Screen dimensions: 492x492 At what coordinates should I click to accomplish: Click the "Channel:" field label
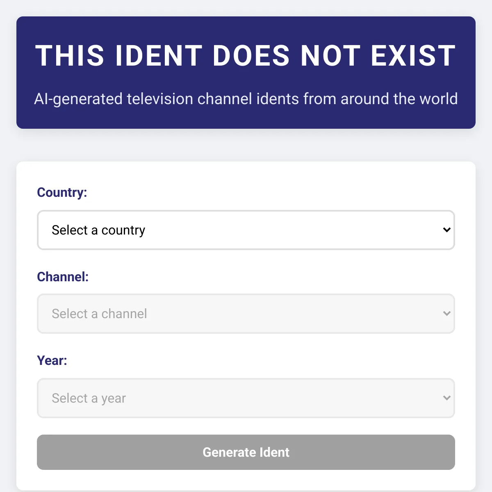63,277
